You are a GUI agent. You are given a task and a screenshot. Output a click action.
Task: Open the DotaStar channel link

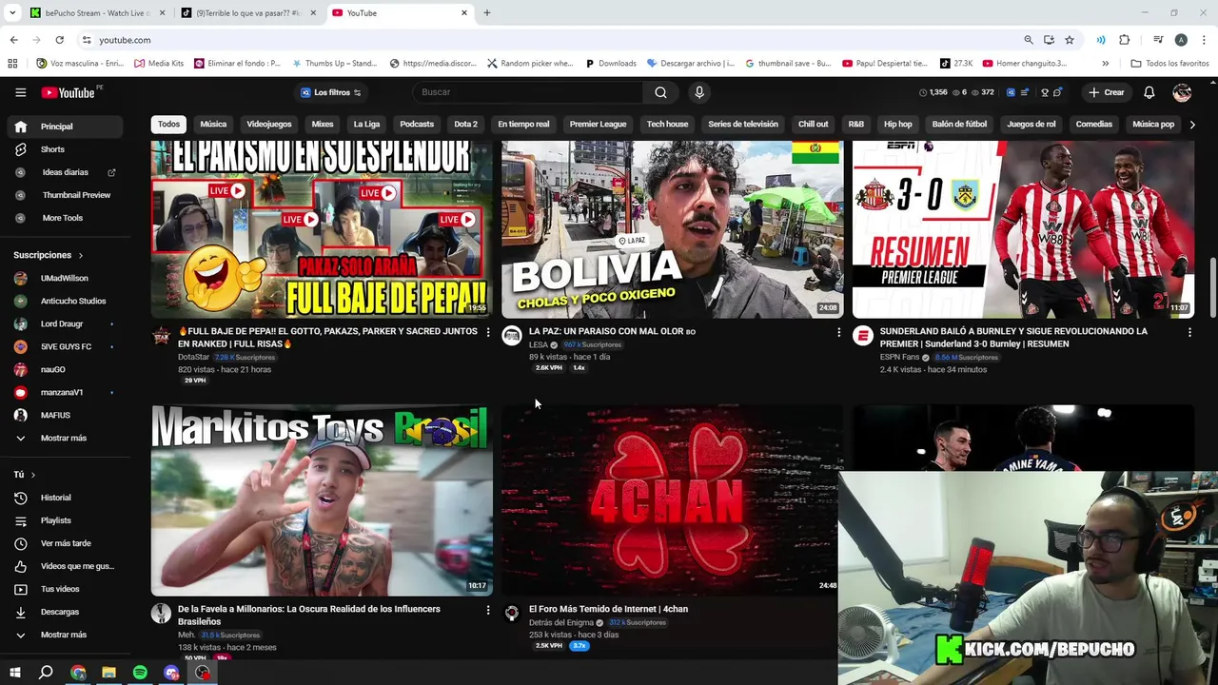pos(193,357)
